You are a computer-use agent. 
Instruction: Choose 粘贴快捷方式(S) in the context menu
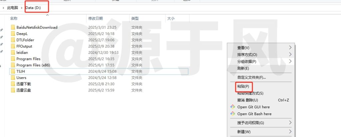[261, 93]
